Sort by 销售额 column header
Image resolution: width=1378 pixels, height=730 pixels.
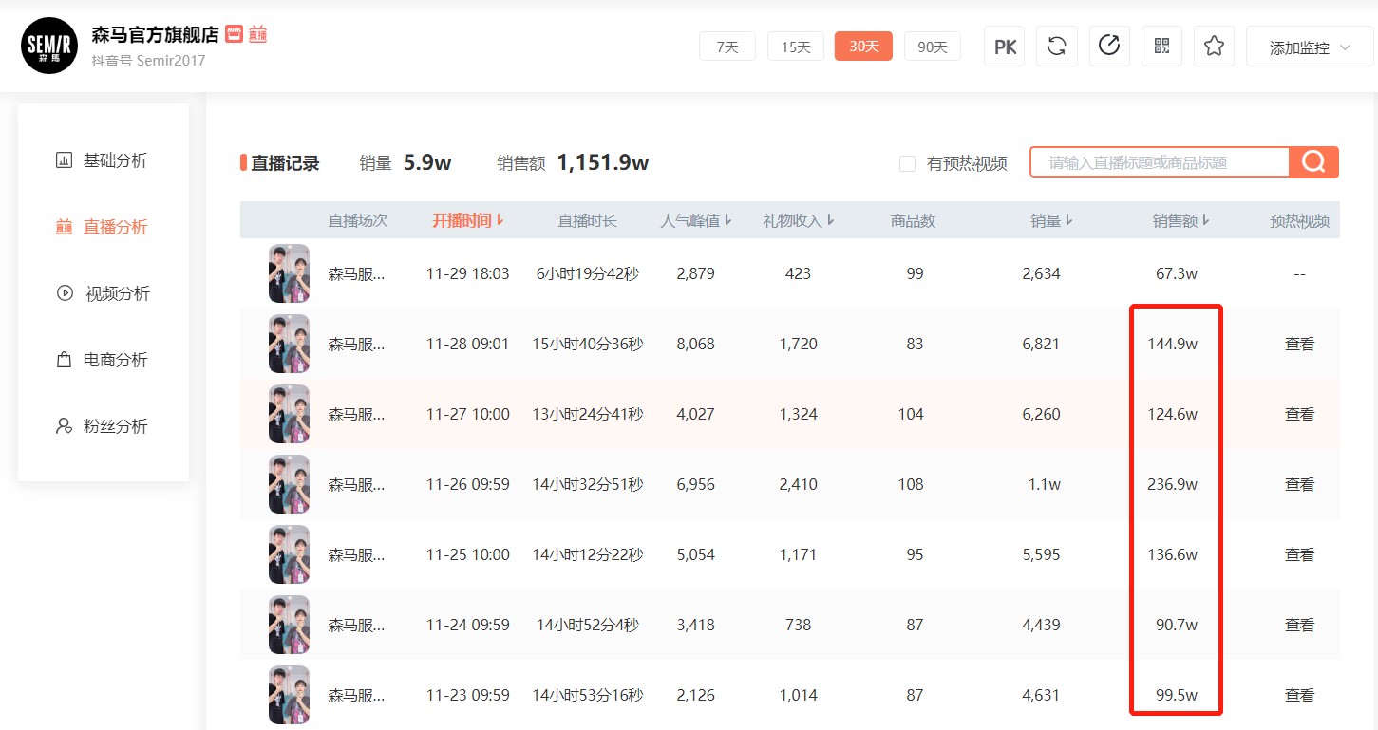click(x=1181, y=220)
